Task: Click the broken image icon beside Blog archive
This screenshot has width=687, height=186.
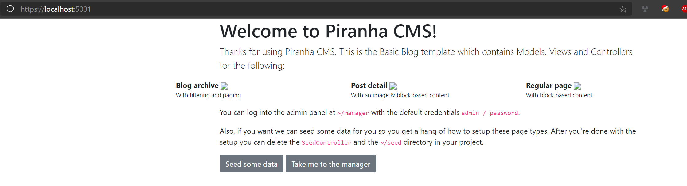Action: point(224,86)
